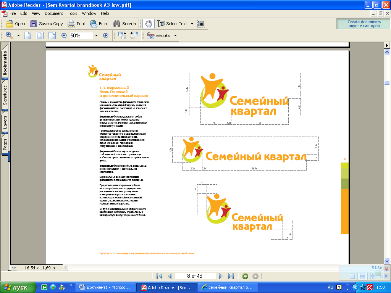Open the Help menu
The width and height of the screenshot is (391, 293).
pyautogui.click(x=105, y=13)
